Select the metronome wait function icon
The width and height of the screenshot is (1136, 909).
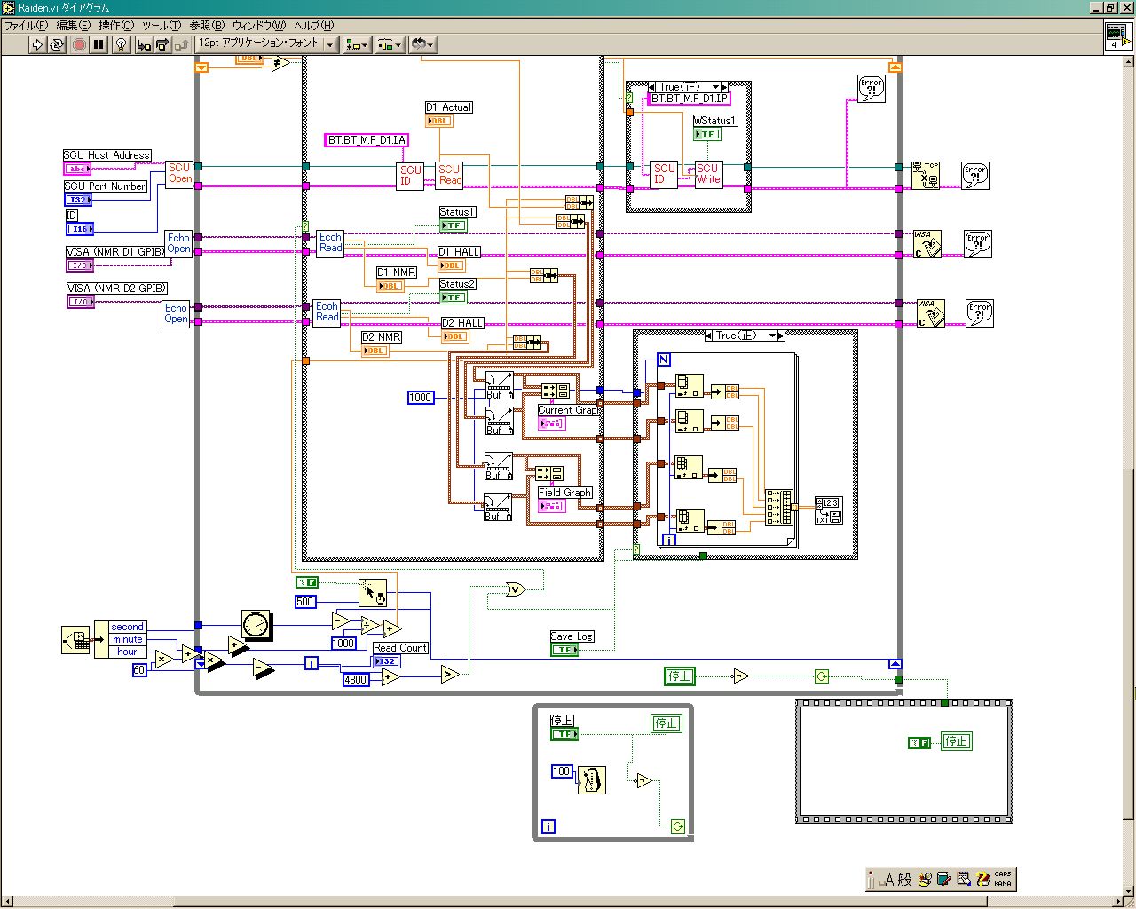(x=592, y=780)
